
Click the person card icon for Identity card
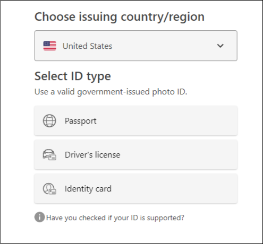point(49,189)
